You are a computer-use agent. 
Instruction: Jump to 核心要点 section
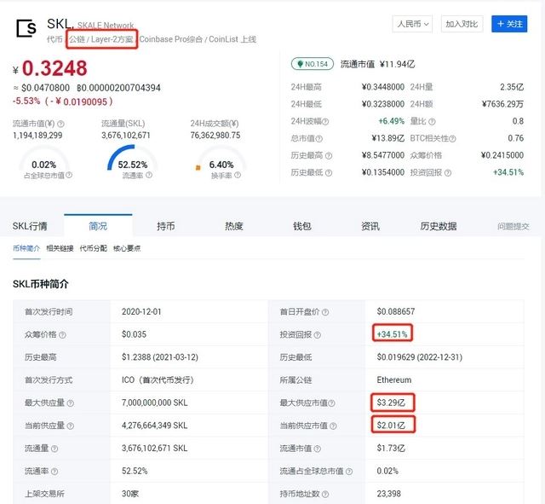[x=127, y=248]
